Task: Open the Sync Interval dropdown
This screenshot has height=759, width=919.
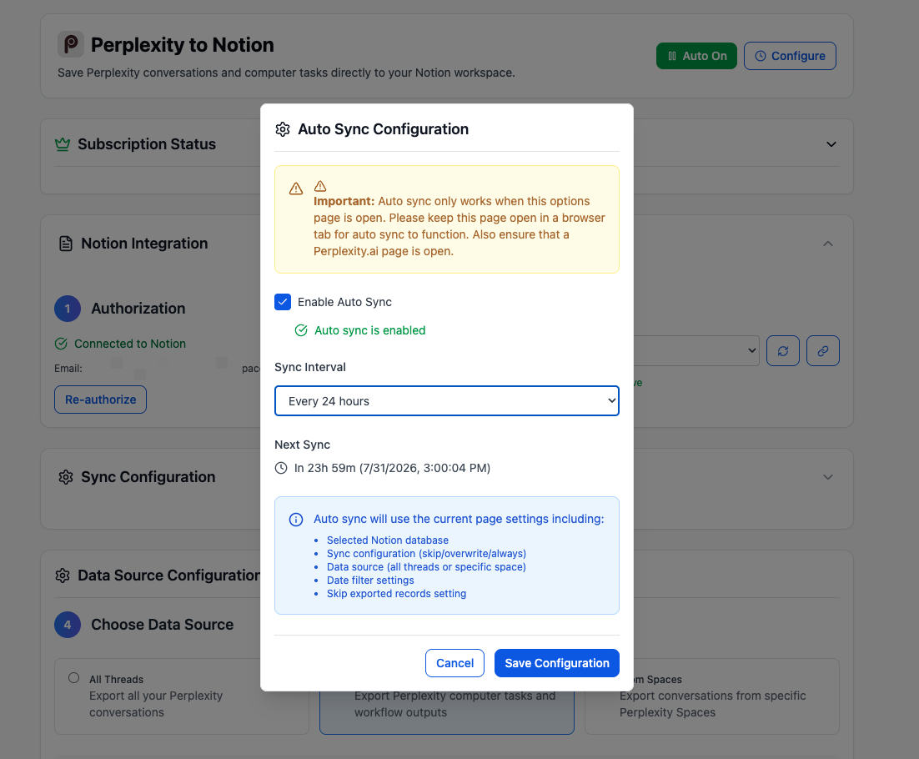Action: pyautogui.click(x=447, y=401)
